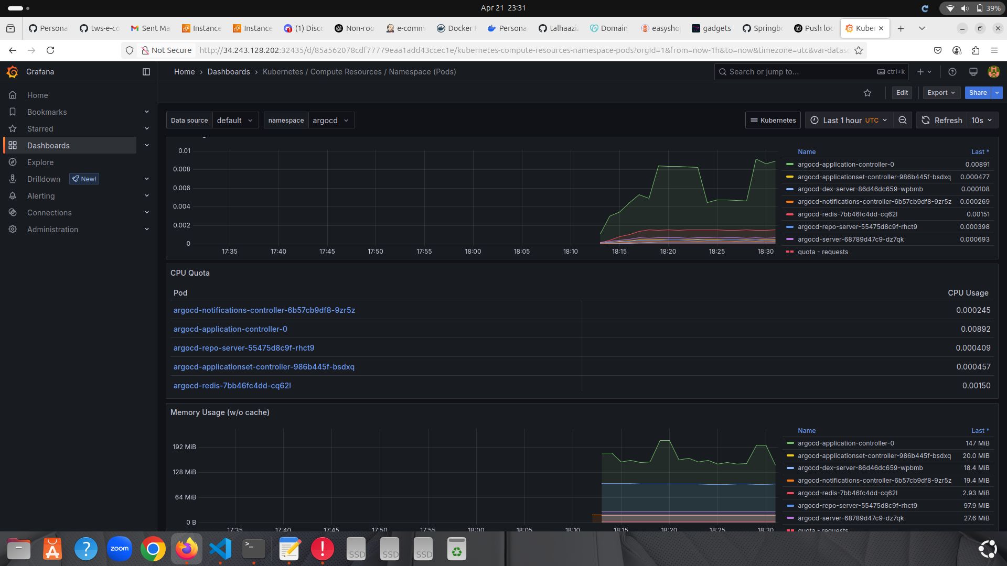Expand the Starred section chevron
The height and width of the screenshot is (566, 1007).
pos(147,129)
